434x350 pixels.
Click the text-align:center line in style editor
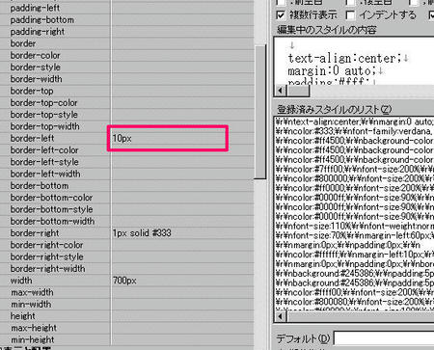[344, 59]
